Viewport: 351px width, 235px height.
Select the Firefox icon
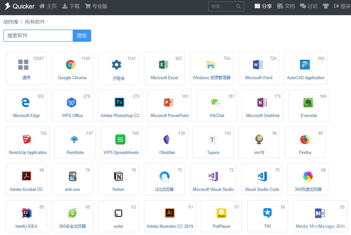pyautogui.click(x=305, y=139)
